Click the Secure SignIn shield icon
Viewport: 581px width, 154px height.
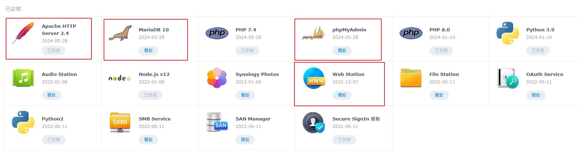tap(314, 122)
